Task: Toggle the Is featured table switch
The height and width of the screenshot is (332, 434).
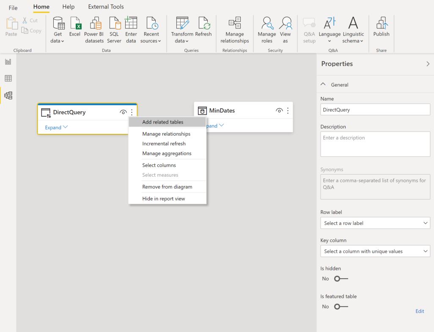Action: 341,307
